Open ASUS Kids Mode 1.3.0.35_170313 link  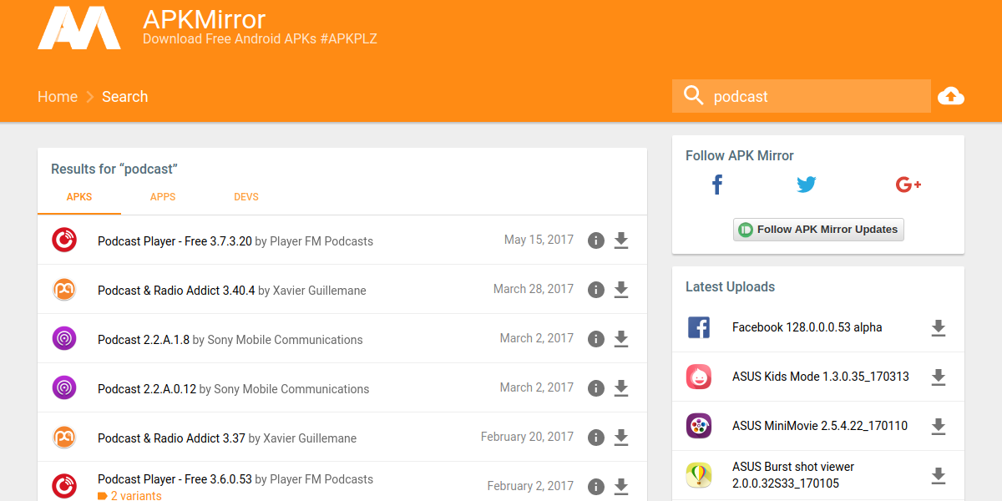821,377
